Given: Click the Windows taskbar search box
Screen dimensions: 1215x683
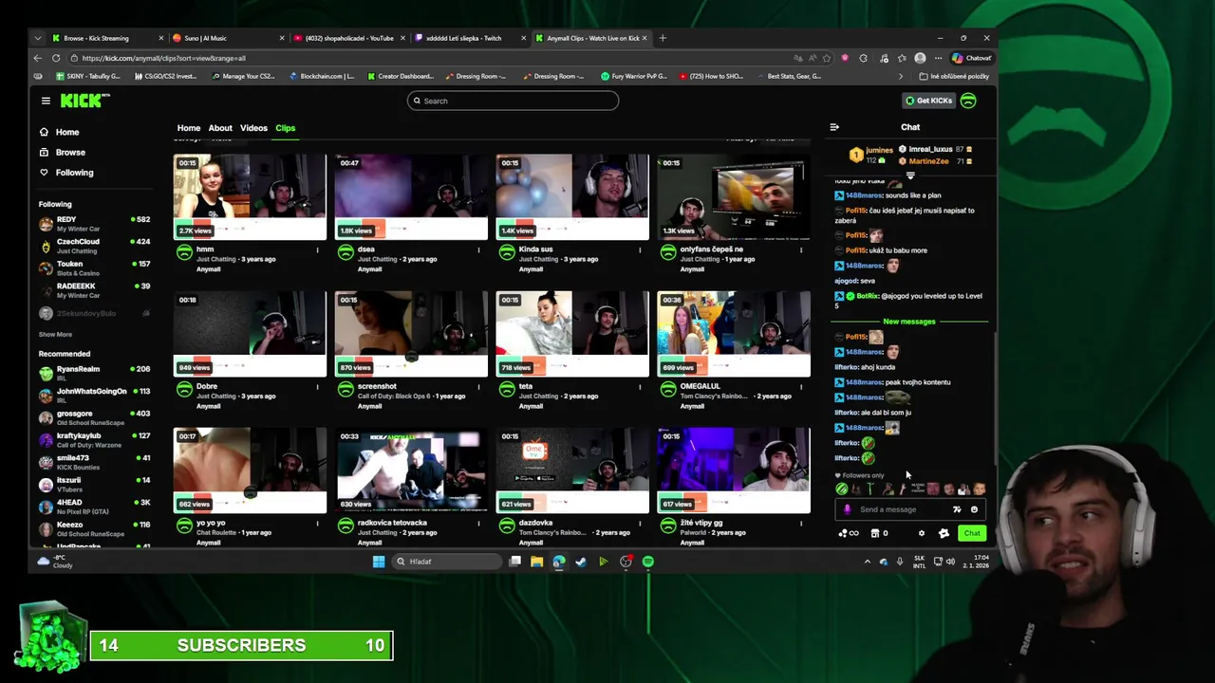Looking at the screenshot, I should tap(446, 562).
